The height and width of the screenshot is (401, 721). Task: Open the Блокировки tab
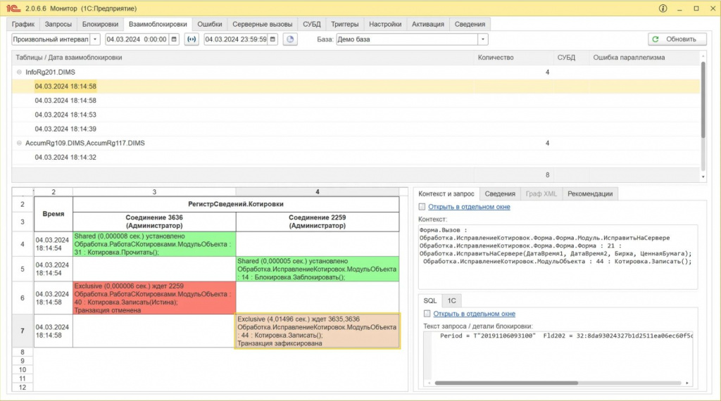pyautogui.click(x=100, y=25)
